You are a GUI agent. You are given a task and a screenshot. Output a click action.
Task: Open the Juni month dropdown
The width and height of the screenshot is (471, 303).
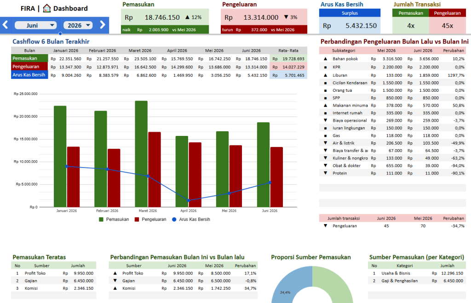(x=36, y=25)
